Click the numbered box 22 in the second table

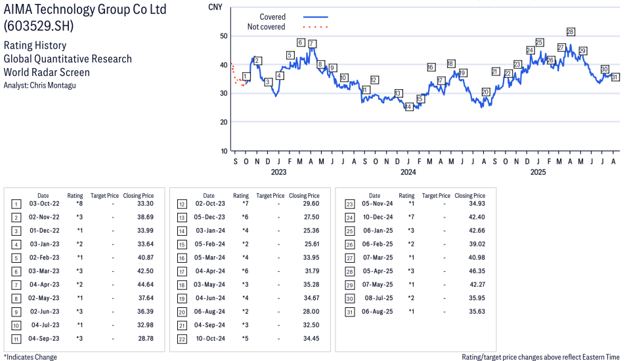coord(182,339)
